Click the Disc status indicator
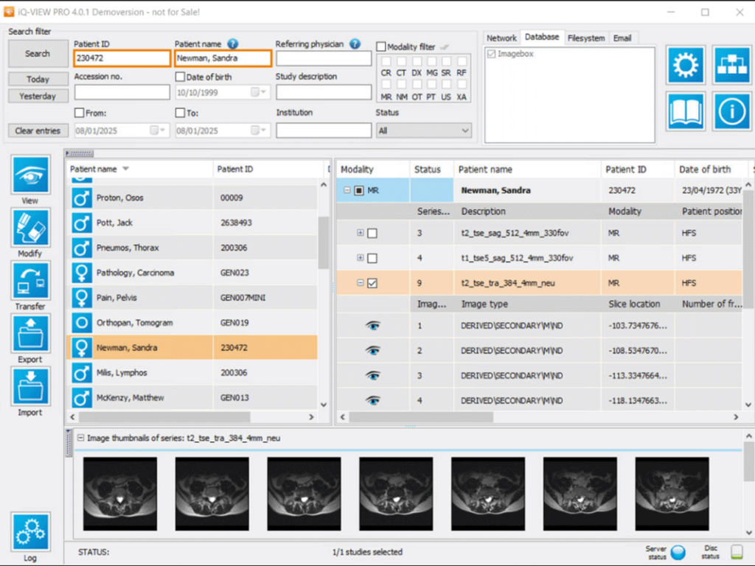 point(737,551)
